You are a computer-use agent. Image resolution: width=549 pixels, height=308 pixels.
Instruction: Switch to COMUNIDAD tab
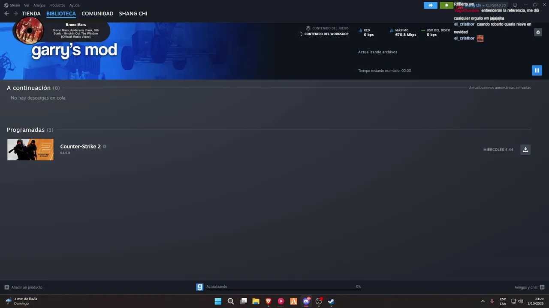(x=97, y=14)
